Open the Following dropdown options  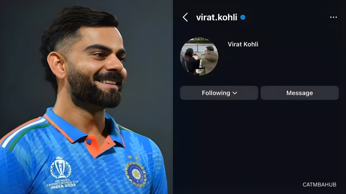pos(219,93)
